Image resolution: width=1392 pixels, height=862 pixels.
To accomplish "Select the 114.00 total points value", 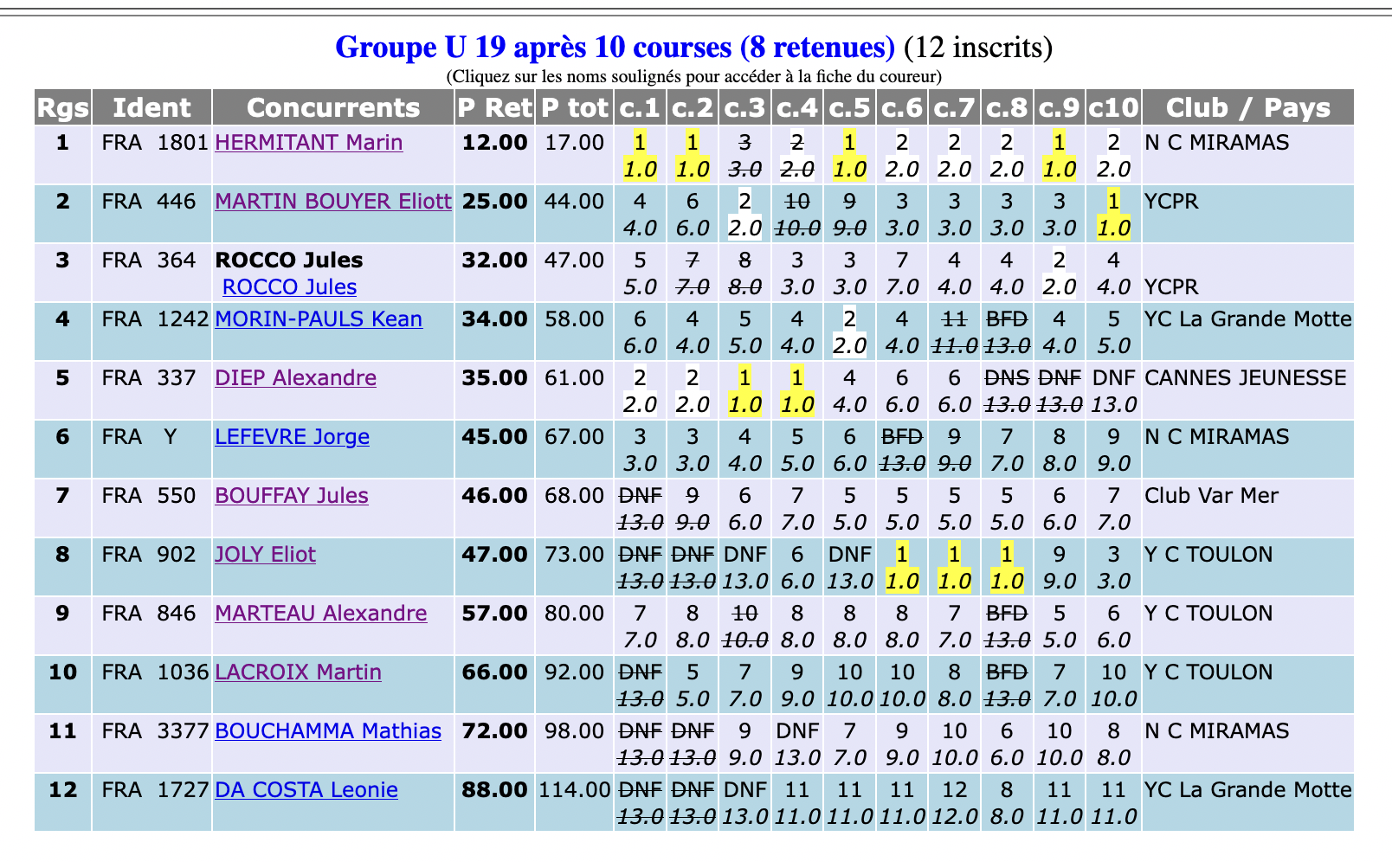I will [x=574, y=789].
